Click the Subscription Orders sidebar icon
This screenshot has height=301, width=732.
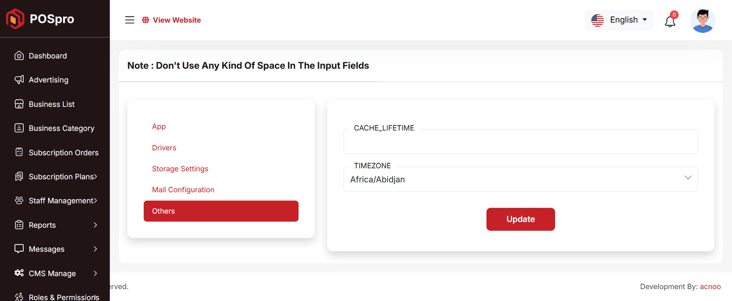(19, 152)
